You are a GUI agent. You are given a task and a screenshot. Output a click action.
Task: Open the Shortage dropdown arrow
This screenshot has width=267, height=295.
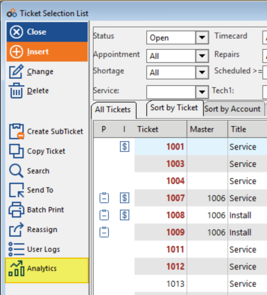202,73
